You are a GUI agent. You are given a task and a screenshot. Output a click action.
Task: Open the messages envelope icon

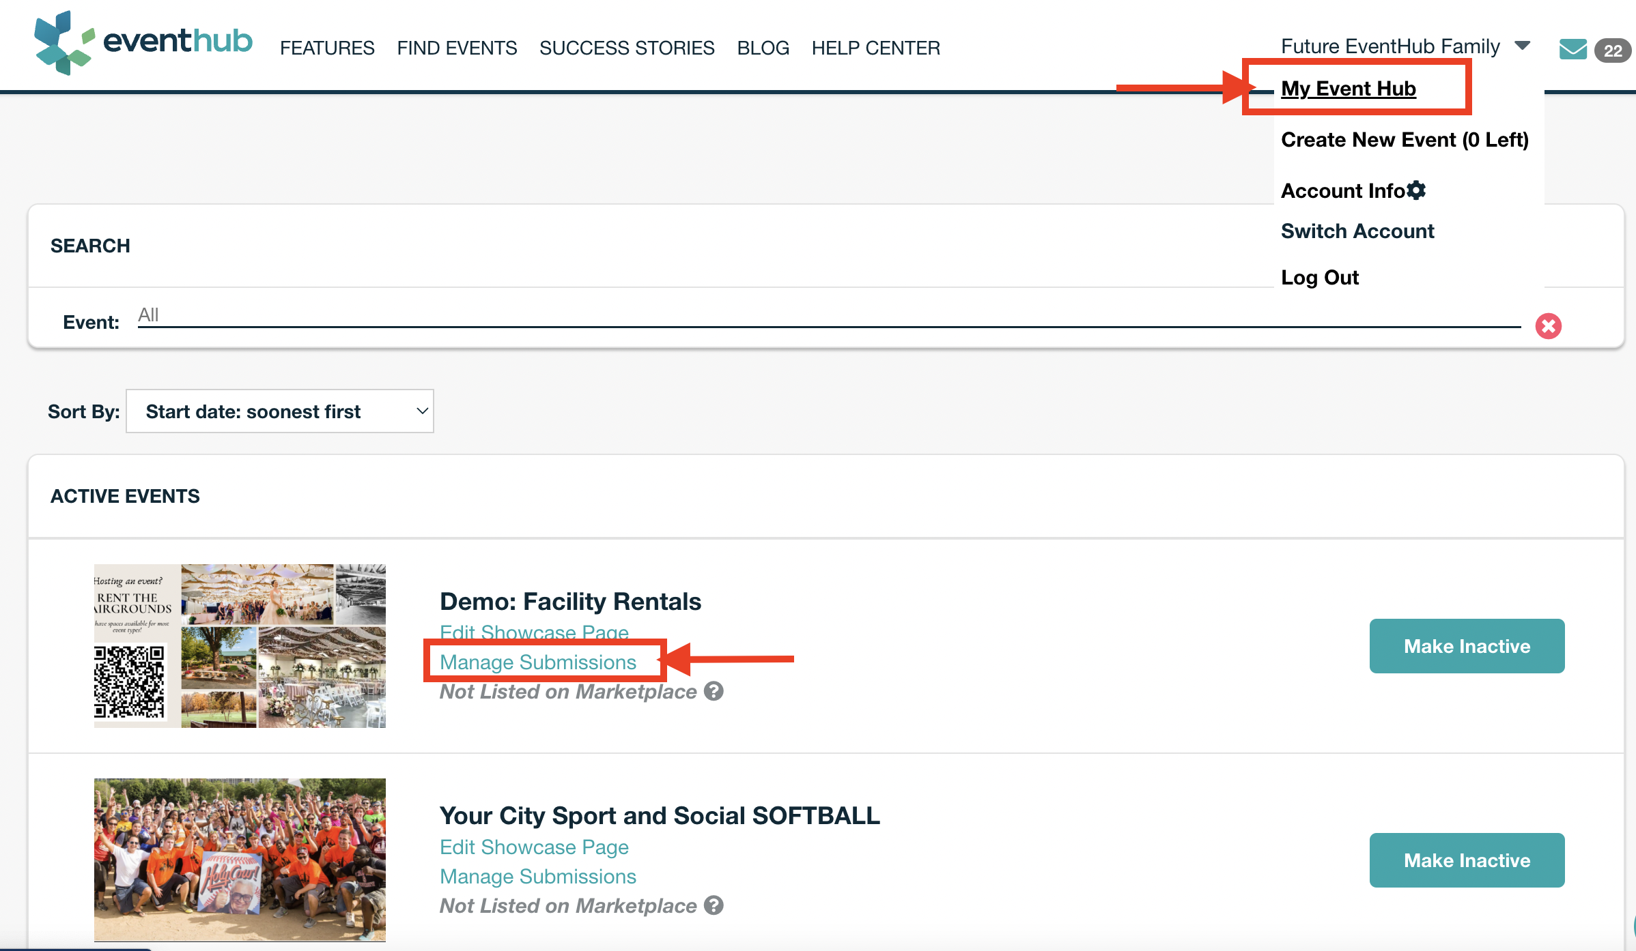pyautogui.click(x=1573, y=50)
